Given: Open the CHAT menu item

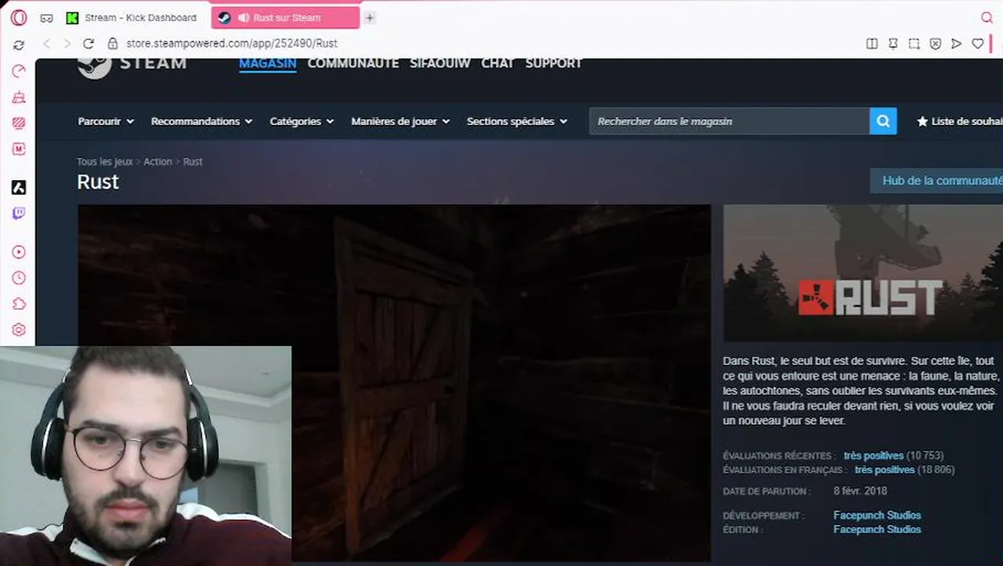Looking at the screenshot, I should pos(498,63).
